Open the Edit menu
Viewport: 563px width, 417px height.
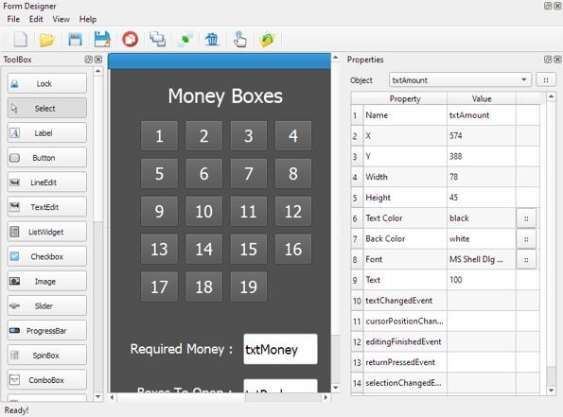click(36, 19)
